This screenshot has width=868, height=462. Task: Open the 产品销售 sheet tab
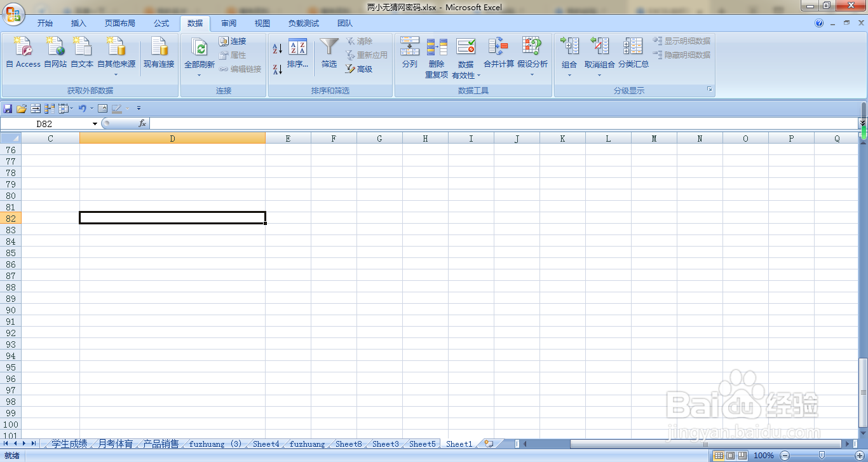click(x=161, y=444)
